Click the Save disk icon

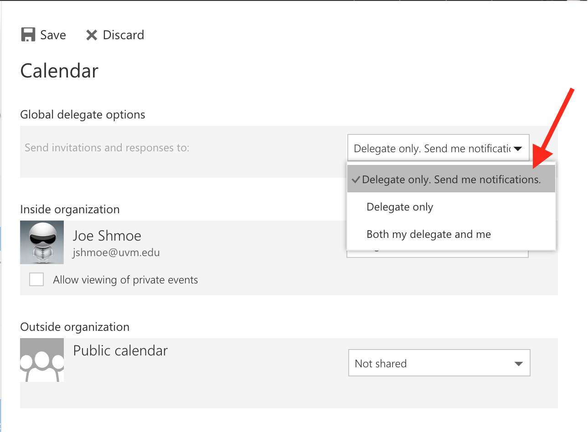coord(28,34)
